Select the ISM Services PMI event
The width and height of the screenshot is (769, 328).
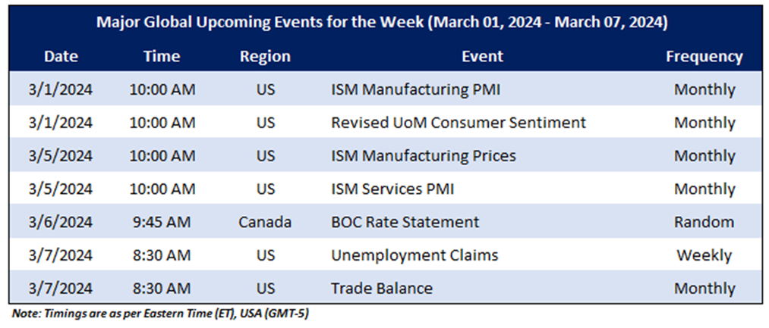click(x=392, y=189)
